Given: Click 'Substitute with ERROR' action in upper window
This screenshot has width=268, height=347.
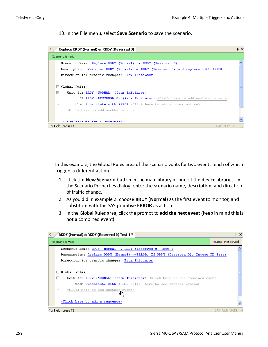Looking at the screenshot, I should (107, 105).
